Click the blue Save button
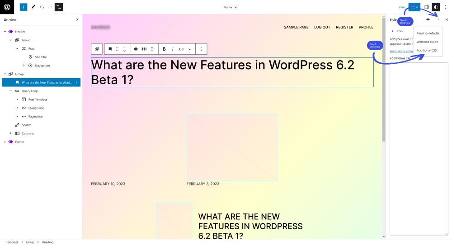Viewport: 452px width, 245px height. tap(414, 7)
